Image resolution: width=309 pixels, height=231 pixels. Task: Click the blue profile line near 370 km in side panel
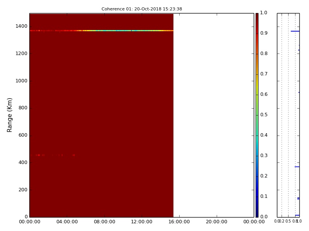click(297, 167)
